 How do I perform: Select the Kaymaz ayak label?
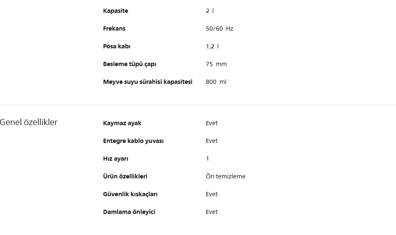point(122,123)
